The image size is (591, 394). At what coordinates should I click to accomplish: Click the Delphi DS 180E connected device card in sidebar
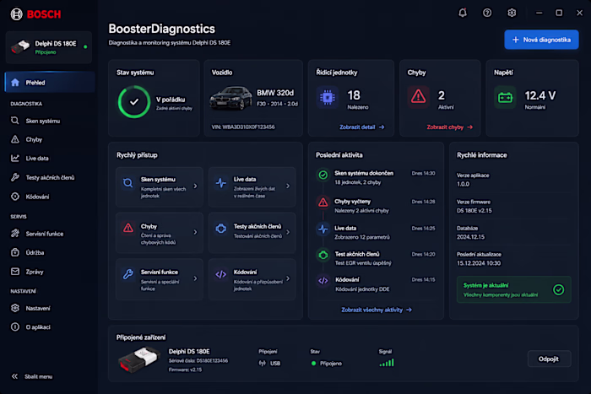click(x=49, y=47)
